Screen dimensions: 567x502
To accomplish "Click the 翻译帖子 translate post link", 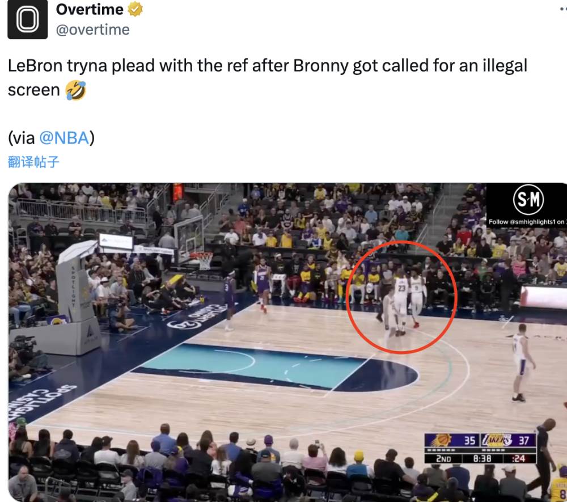I will click(x=33, y=162).
